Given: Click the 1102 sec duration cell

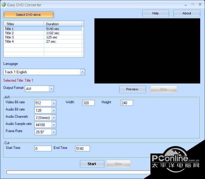Looking at the screenshot, I should (52, 33).
